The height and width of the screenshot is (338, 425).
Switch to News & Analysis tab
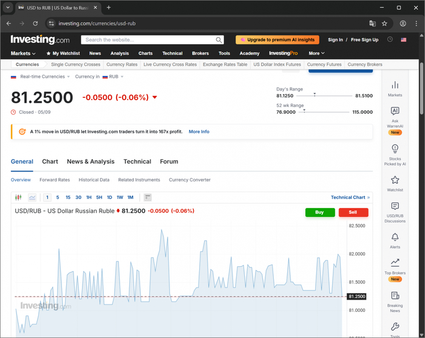point(90,162)
